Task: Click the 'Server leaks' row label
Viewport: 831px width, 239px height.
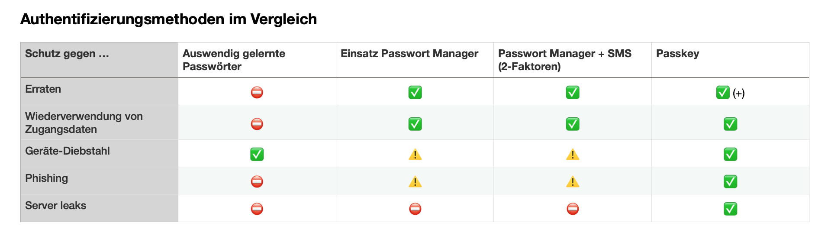Action: 55,205
